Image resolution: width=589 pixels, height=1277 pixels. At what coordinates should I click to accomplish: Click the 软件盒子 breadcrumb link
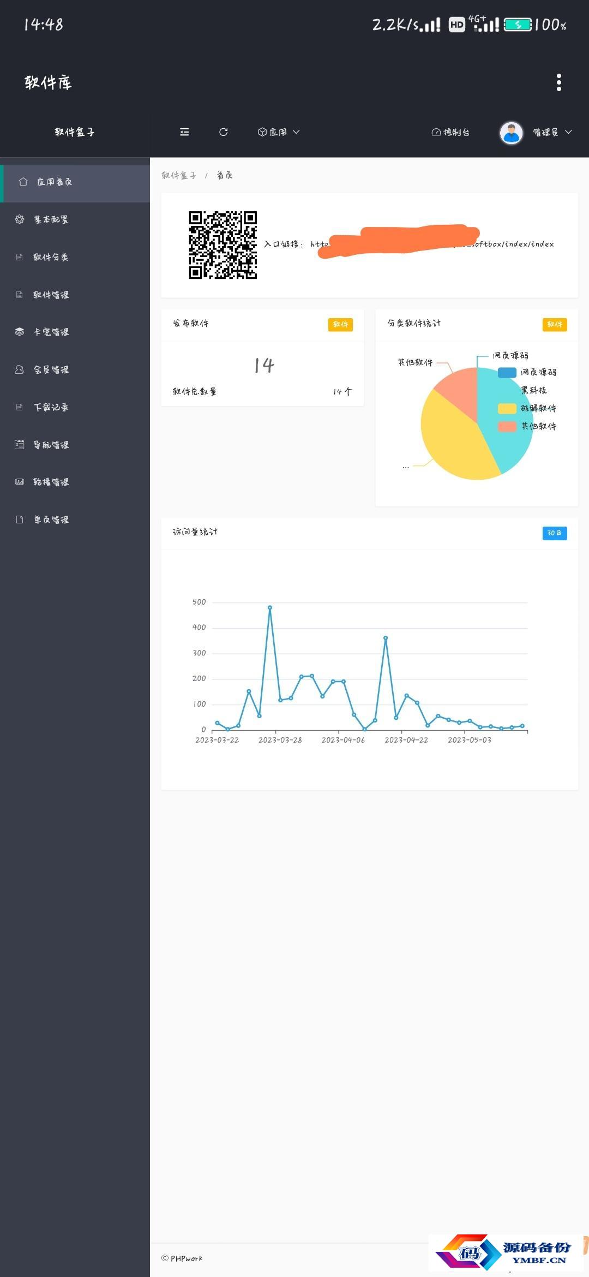tap(179, 175)
